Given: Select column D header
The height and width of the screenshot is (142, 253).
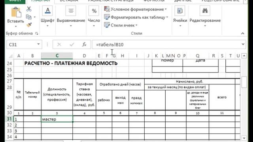Looking at the screenshot, I should coord(84,56).
